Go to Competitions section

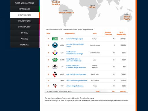click(x=24, y=21)
